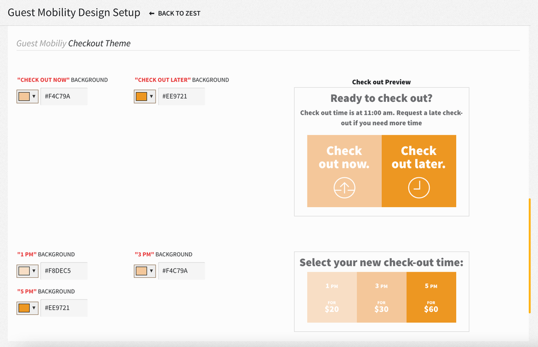Open the "5 PM" background color swatch
538x347 pixels.
[24, 308]
